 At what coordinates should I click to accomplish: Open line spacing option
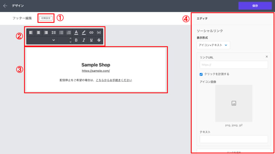click(x=54, y=32)
